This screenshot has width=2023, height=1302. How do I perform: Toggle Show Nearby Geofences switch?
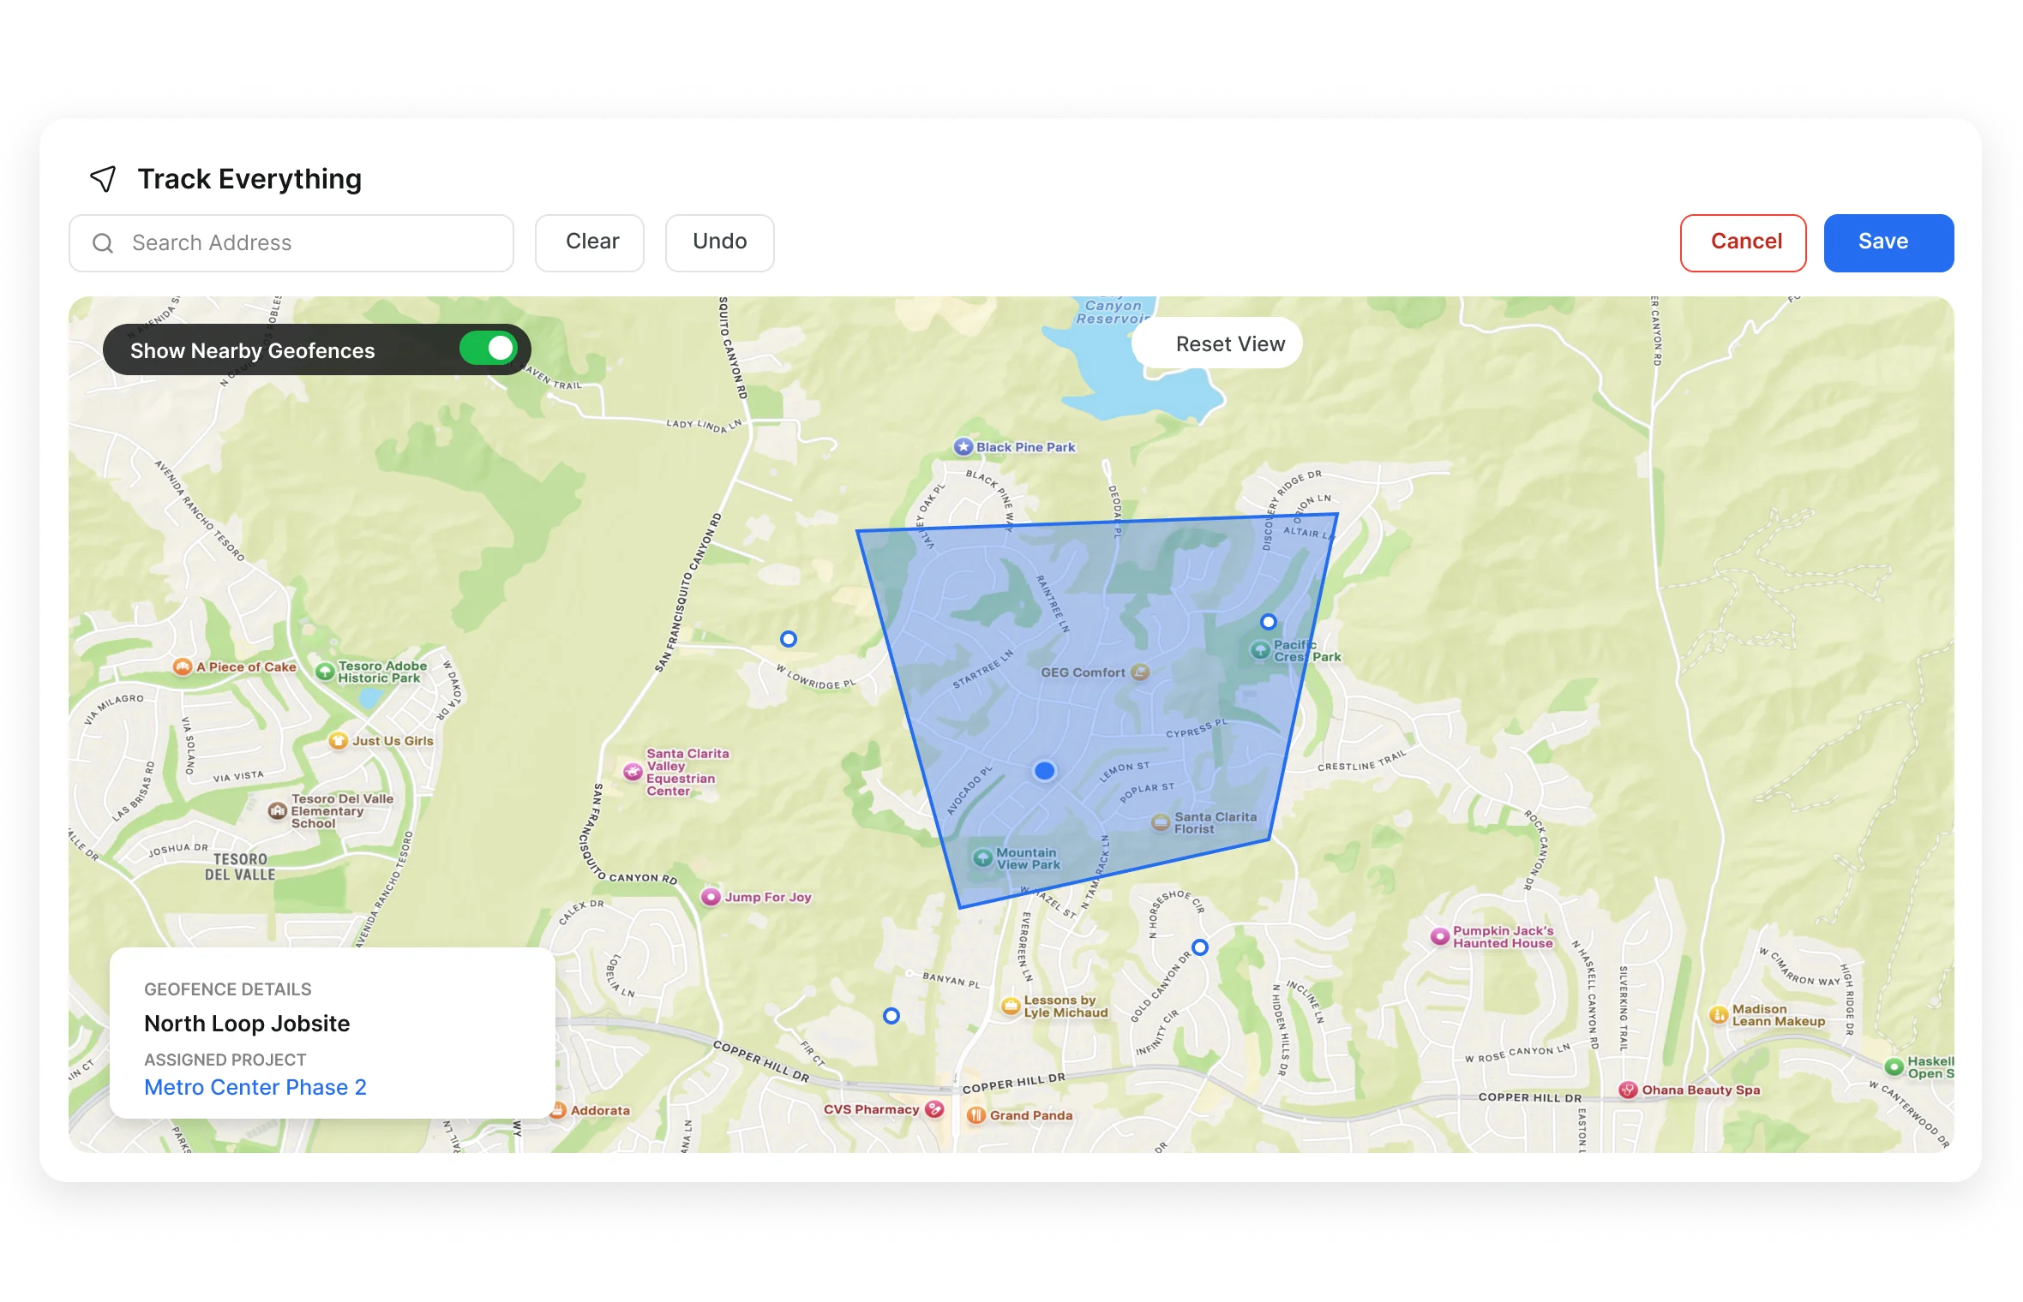coord(489,349)
